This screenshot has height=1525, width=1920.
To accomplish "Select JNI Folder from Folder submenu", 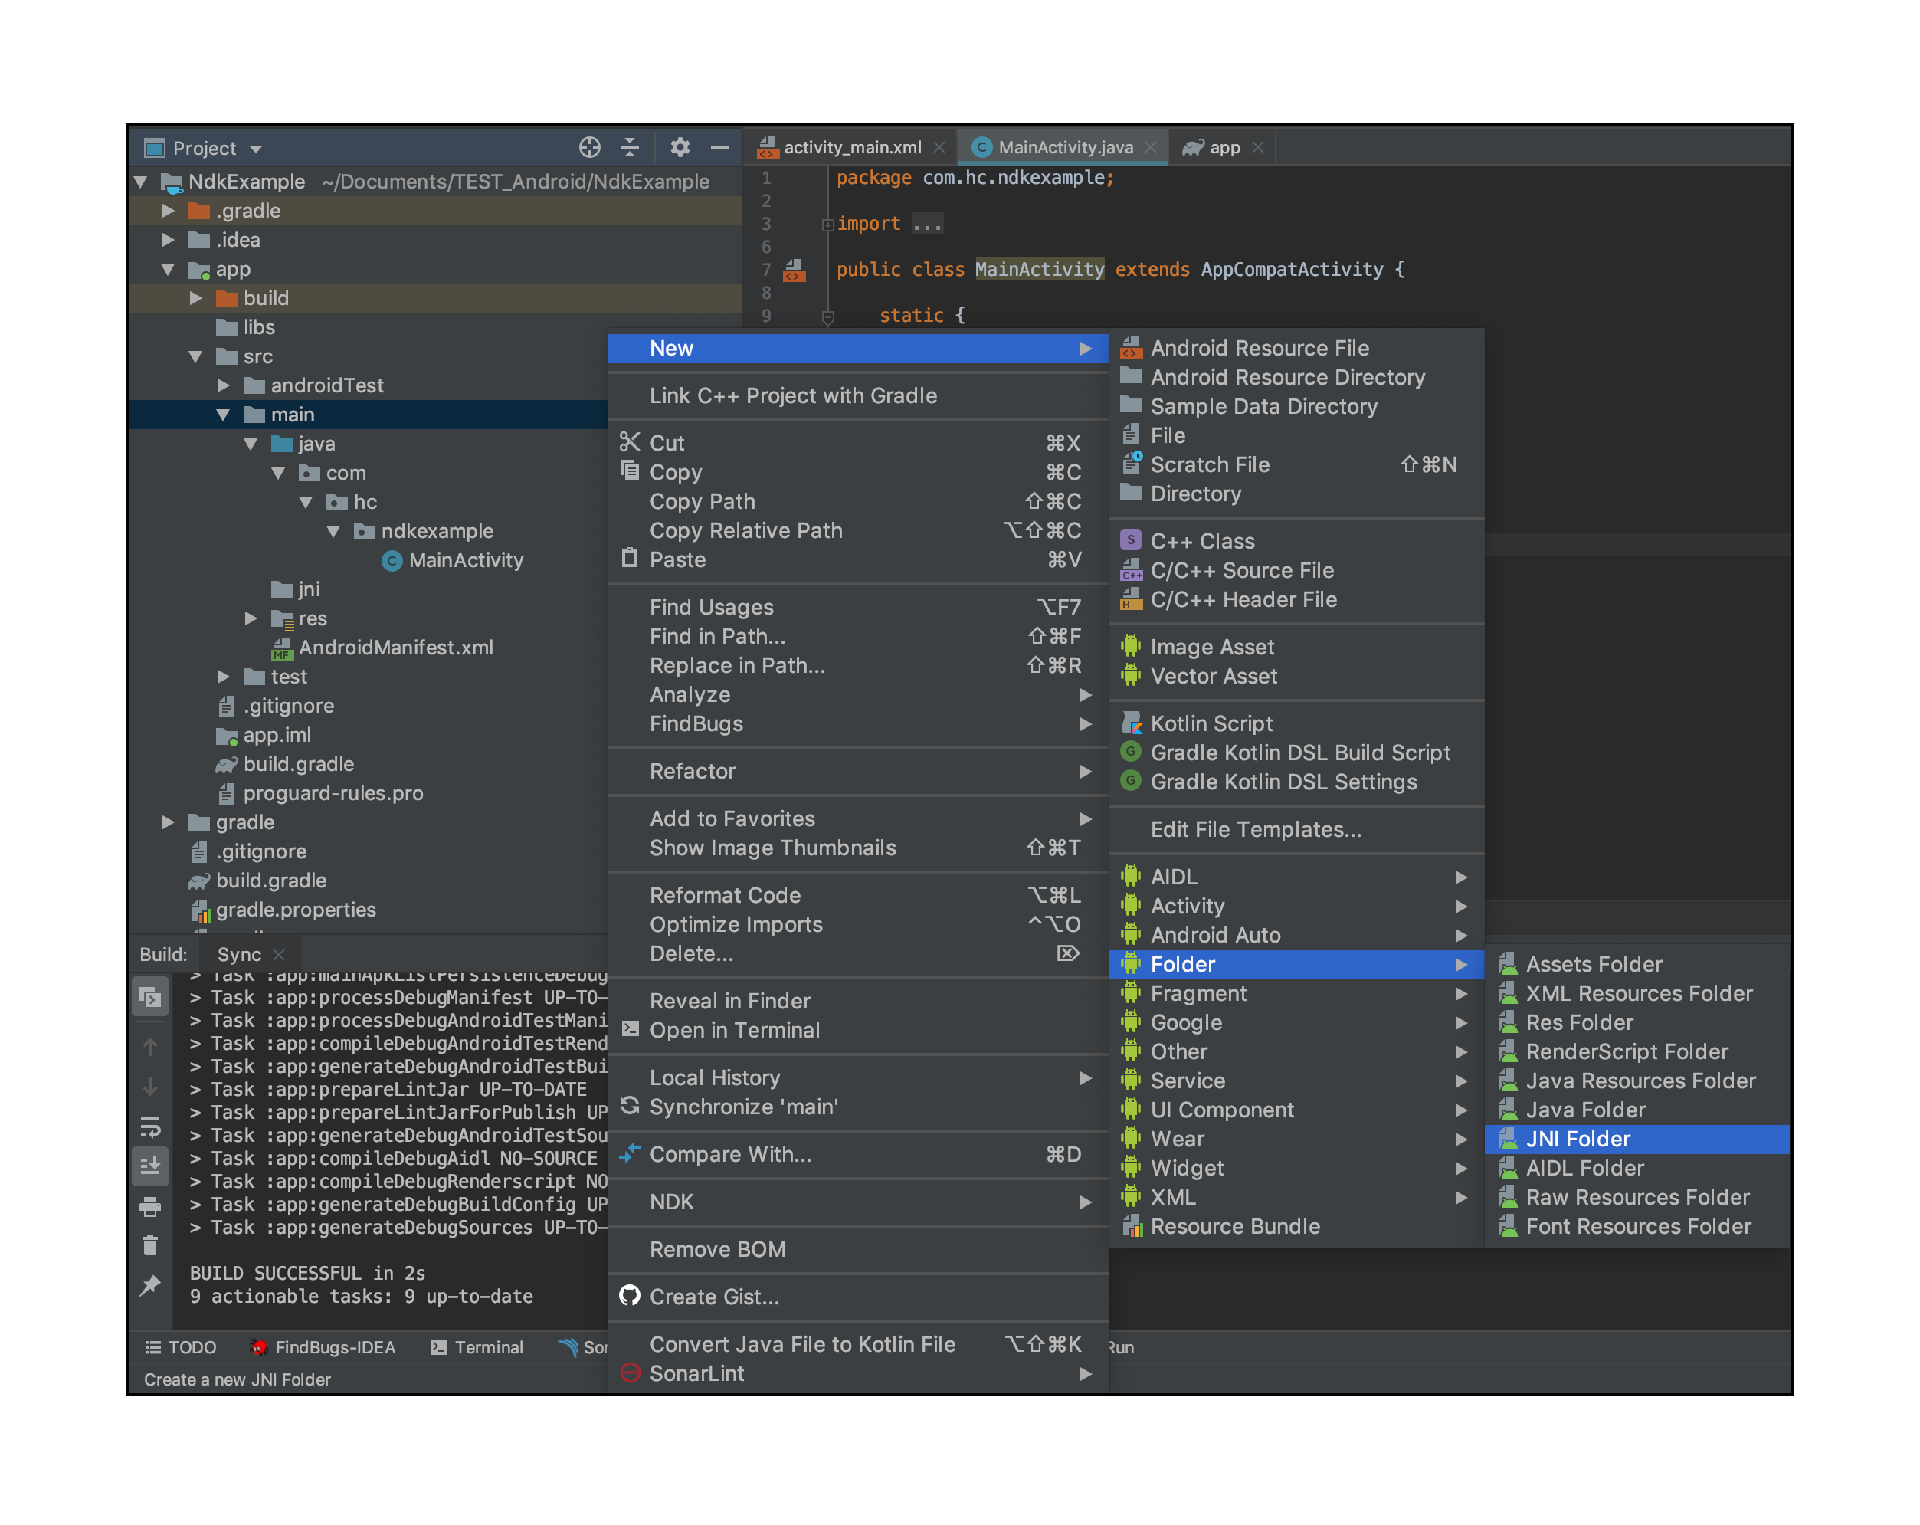I will (x=1577, y=1139).
